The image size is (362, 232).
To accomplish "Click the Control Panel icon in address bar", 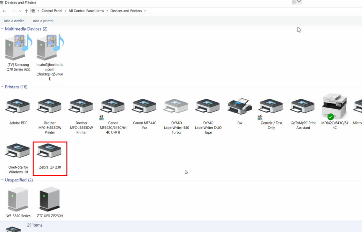I will coord(33,11).
